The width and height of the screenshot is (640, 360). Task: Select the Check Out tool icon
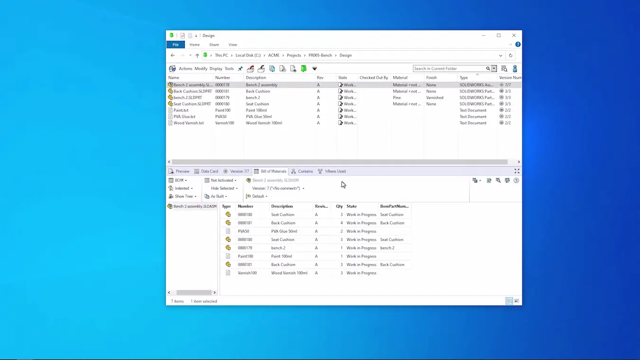tap(250, 68)
